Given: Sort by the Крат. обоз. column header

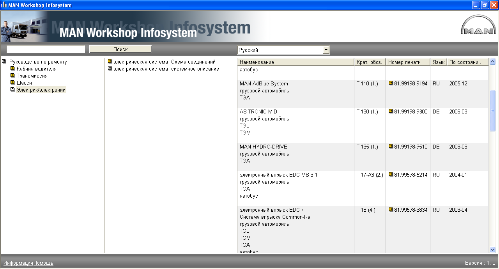Looking at the screenshot, I should [x=370, y=62].
